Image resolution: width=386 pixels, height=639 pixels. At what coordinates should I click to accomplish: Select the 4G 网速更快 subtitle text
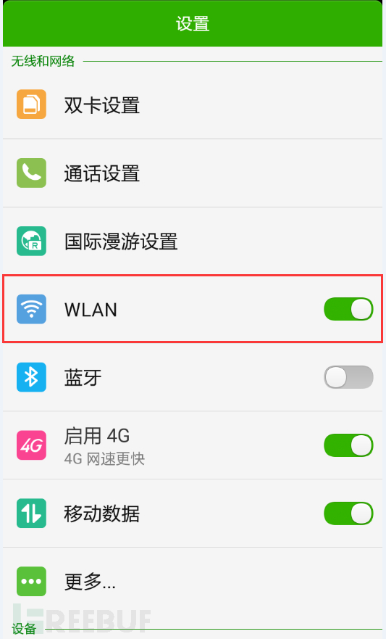click(104, 459)
